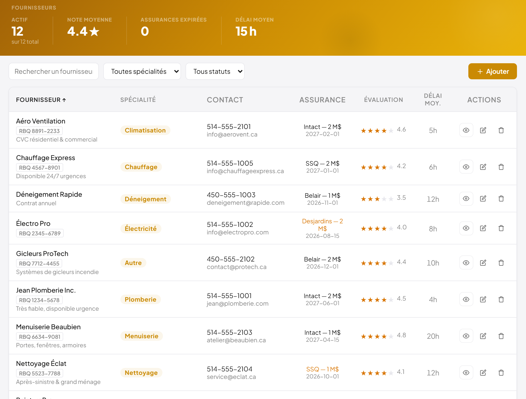This screenshot has height=399, width=526.
Task: Edit the Gicleurs ProTech supplier
Action: (483, 263)
